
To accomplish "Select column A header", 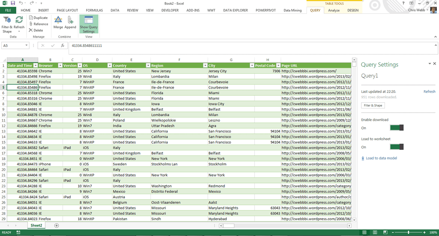I will click(x=22, y=60).
